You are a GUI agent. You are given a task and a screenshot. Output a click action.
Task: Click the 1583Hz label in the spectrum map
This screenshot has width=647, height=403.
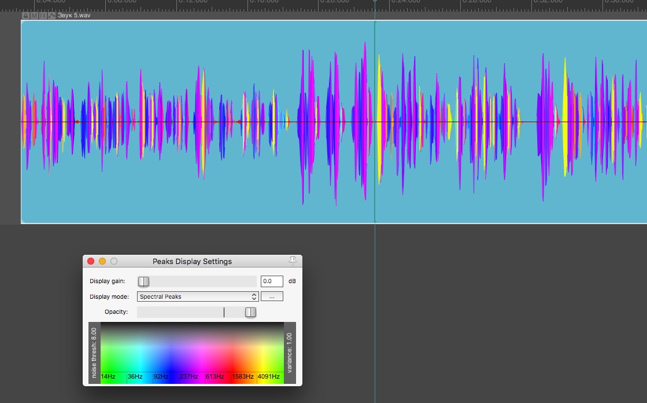(242, 377)
